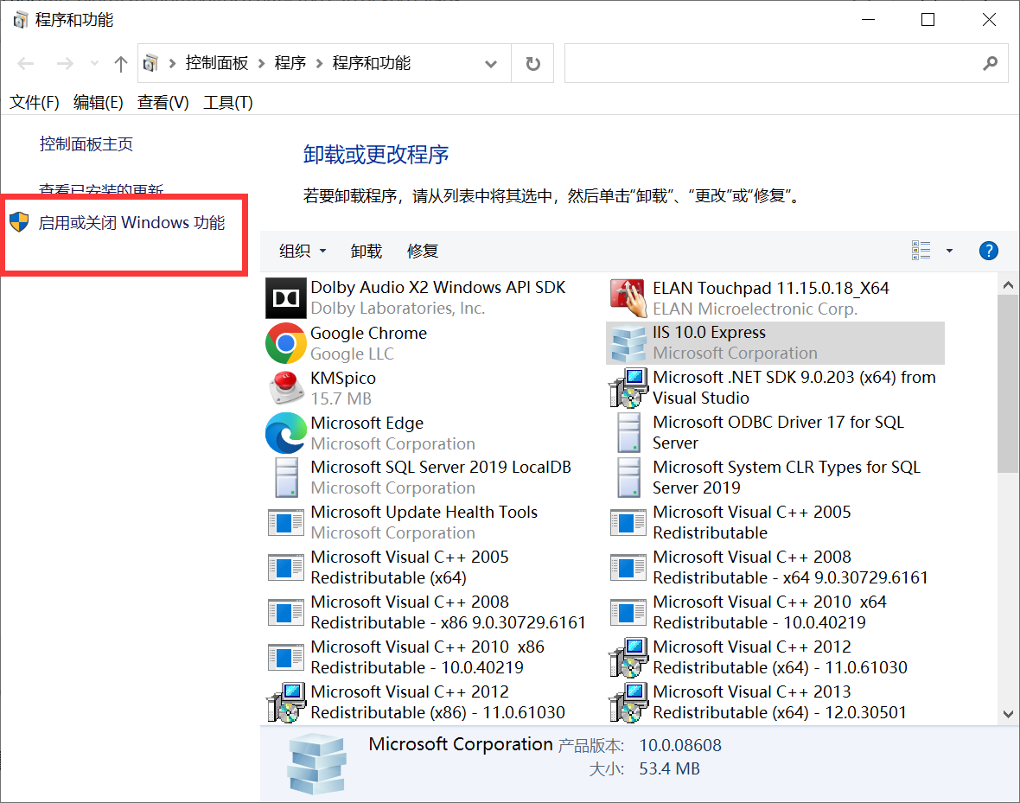
Task: Select KMSpico program name text
Action: coord(343,378)
